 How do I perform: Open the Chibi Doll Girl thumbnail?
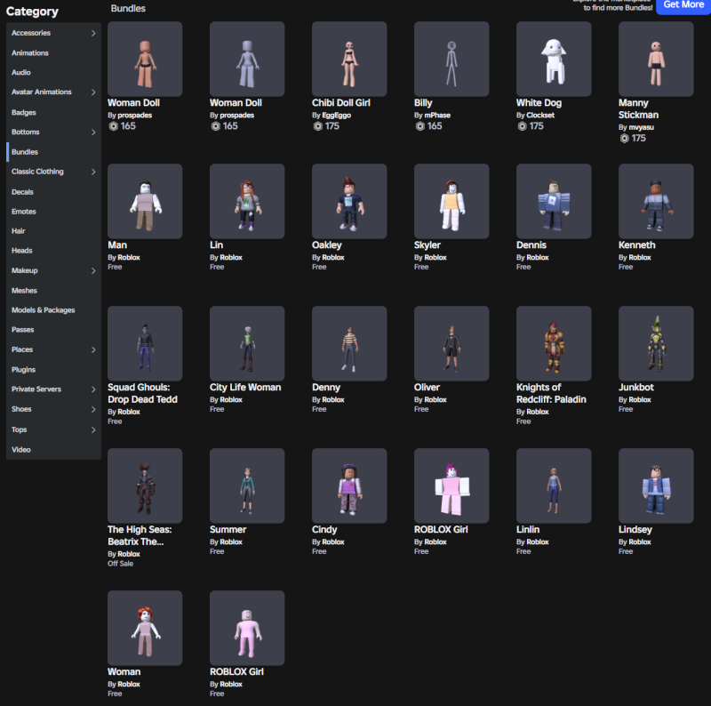tap(349, 59)
